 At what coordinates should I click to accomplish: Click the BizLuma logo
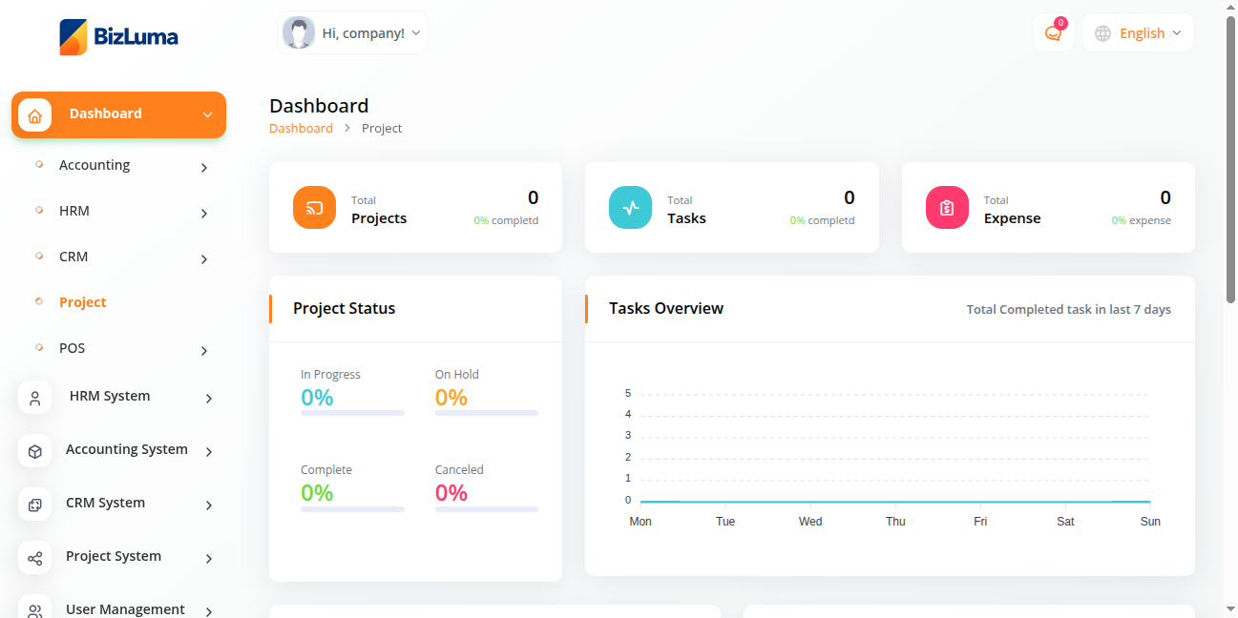tap(118, 37)
